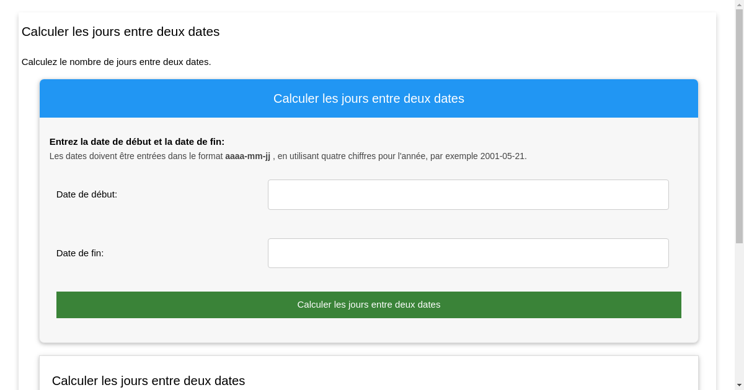Click the vertical scrollbar thumb

click(738, 124)
